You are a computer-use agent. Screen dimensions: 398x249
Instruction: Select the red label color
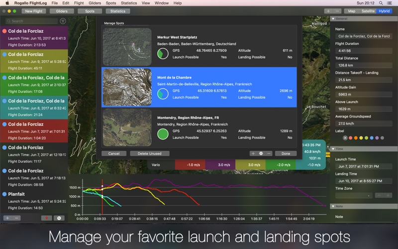351,138
